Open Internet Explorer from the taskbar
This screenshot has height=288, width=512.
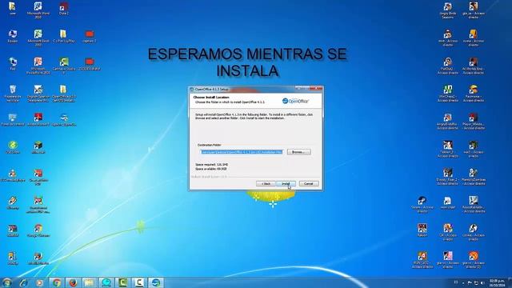tap(23, 282)
